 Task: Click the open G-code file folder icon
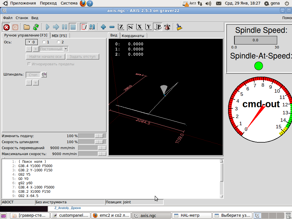pyautogui.click(x=27, y=27)
